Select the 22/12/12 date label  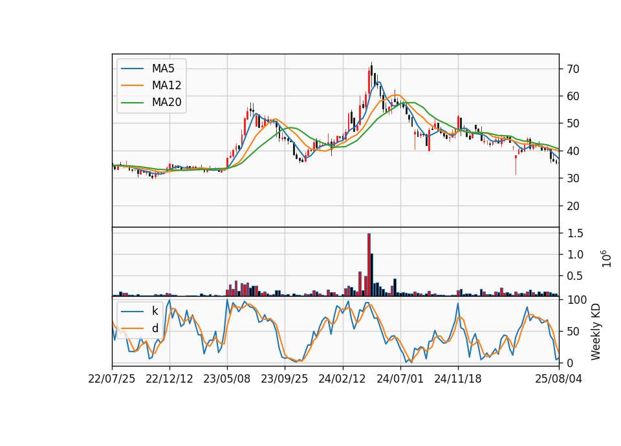(169, 379)
